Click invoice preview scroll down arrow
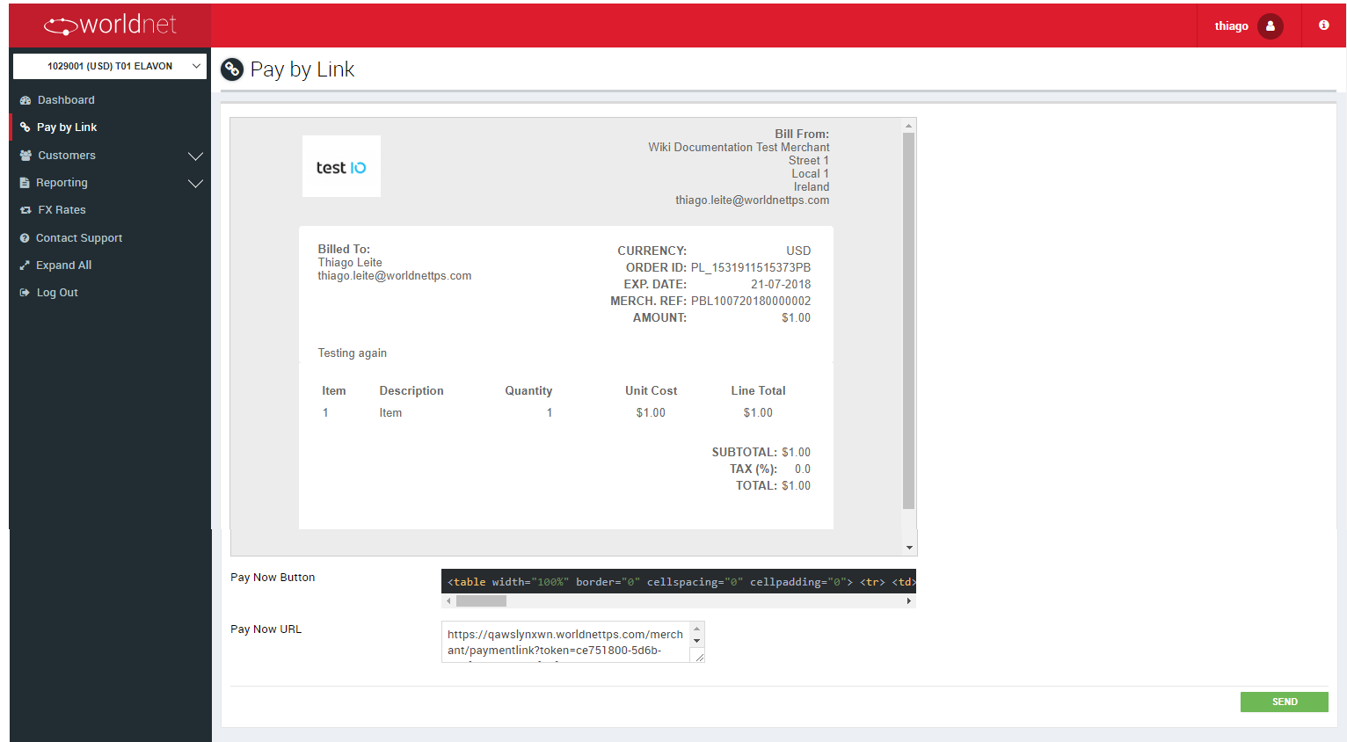The height and width of the screenshot is (742, 1347). click(909, 548)
